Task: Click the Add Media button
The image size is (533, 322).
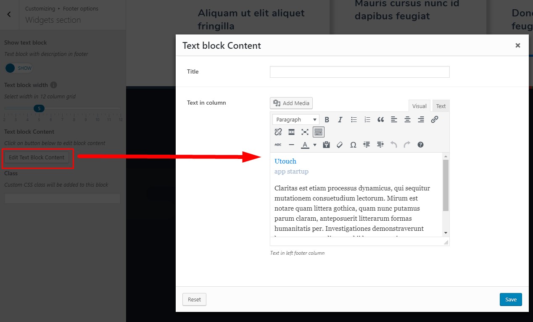Action: [291, 103]
